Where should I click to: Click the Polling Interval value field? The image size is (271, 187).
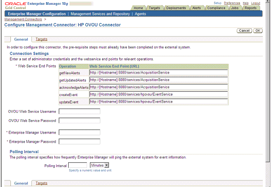78,165
